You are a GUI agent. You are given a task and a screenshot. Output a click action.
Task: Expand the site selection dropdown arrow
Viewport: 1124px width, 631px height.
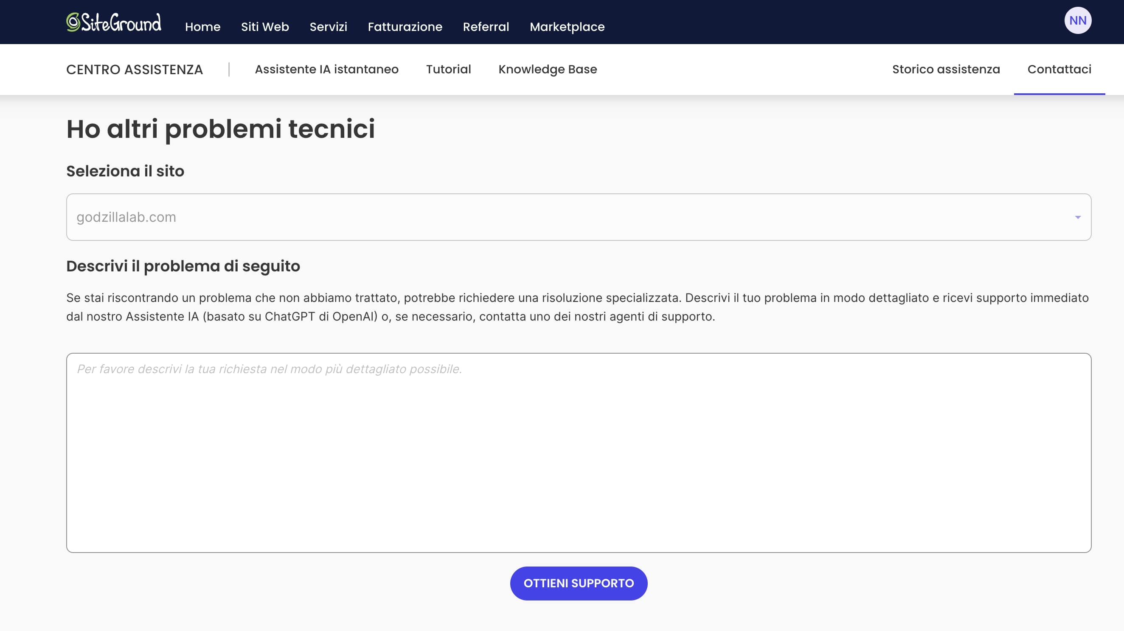click(1077, 217)
